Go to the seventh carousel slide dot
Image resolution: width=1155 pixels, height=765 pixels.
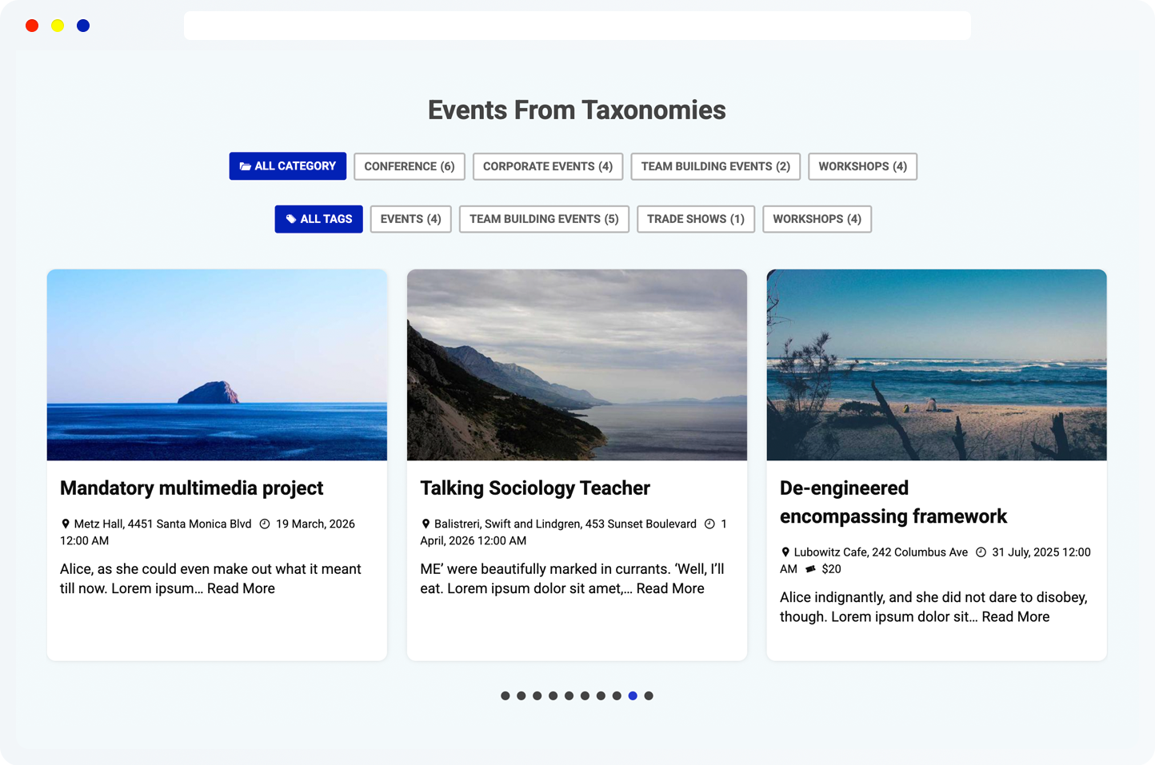(601, 696)
